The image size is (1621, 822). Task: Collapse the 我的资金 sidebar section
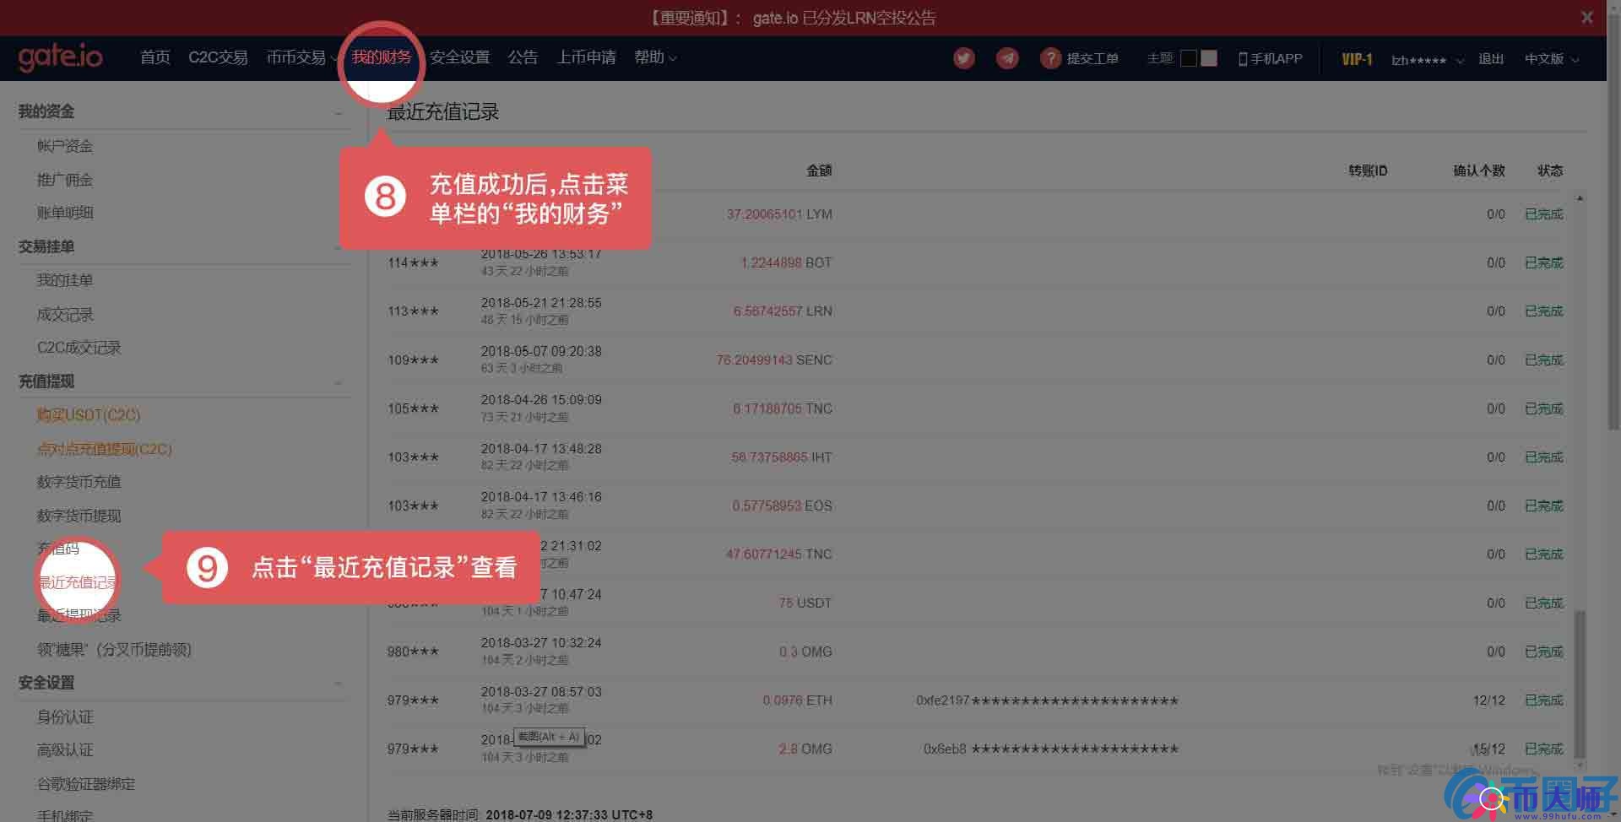pos(339,113)
